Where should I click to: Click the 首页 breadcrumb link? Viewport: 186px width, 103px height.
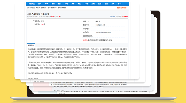click(37, 8)
